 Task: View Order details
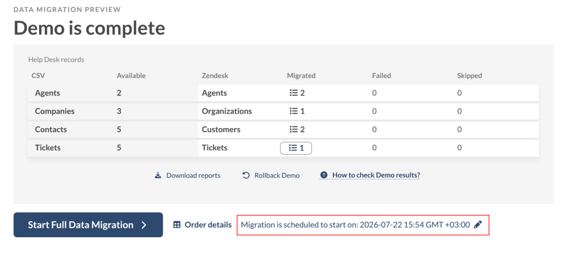point(202,224)
